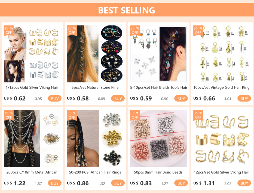This screenshot has width=254, height=193.
Task: Click BUY button for 5pcs/set Natural Stone item
Action: 118,98
